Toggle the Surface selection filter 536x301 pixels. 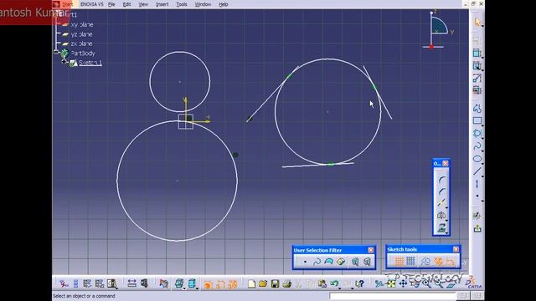tap(328, 262)
